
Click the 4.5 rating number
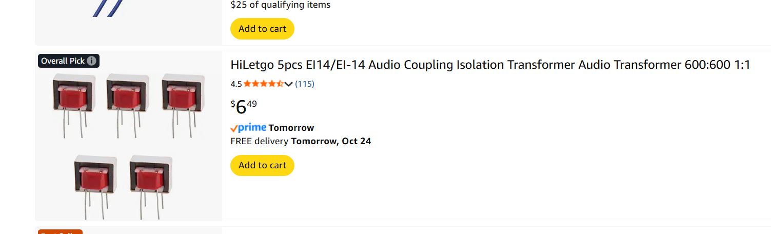236,84
